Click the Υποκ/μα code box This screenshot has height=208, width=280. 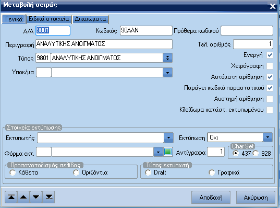[44, 73]
